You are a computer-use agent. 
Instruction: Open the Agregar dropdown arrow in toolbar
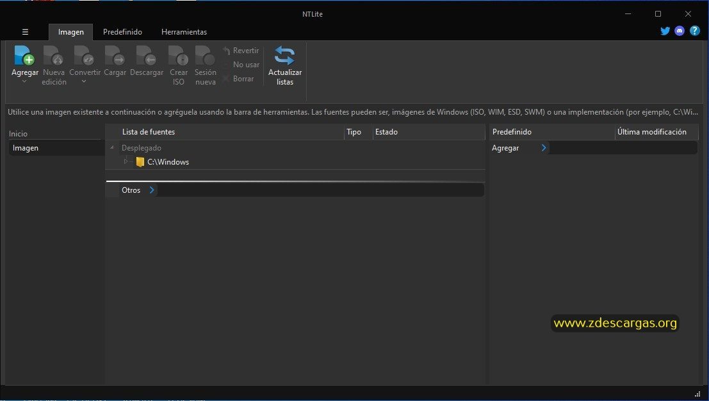24,81
